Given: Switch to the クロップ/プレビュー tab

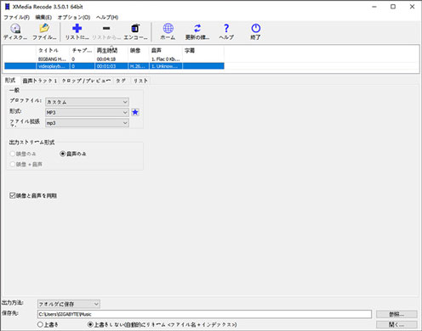Looking at the screenshot, I should point(86,81).
